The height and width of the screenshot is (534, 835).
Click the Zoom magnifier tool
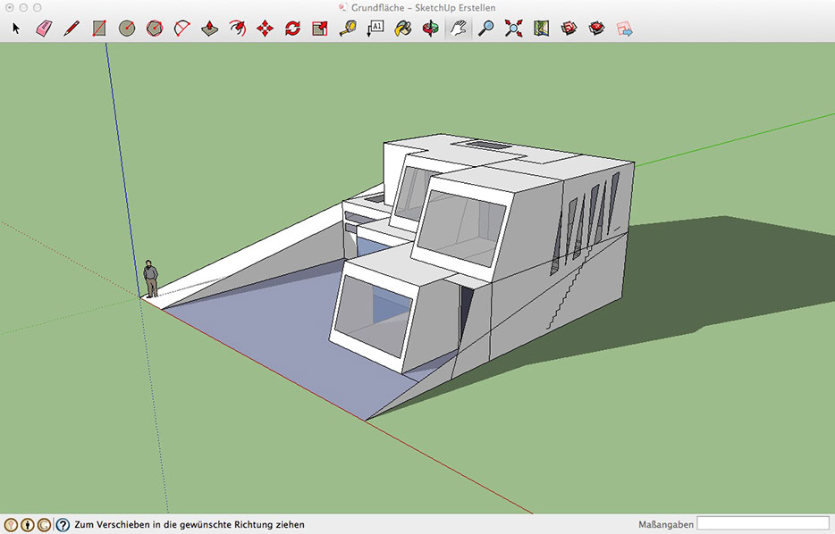[485, 29]
